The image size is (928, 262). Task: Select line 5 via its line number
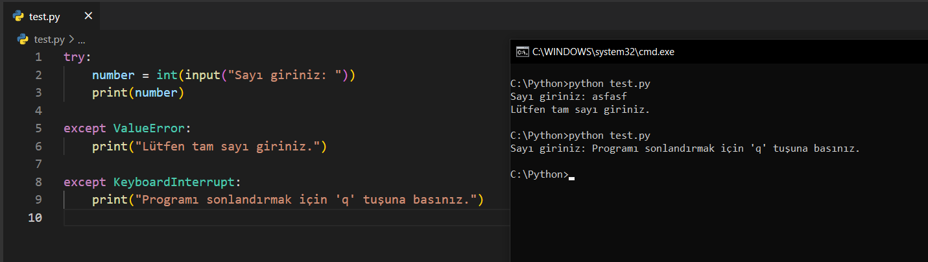(38, 128)
